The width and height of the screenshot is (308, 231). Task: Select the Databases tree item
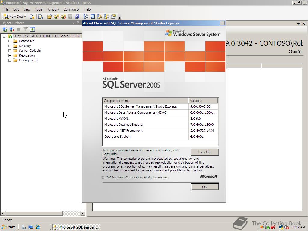[26, 41]
